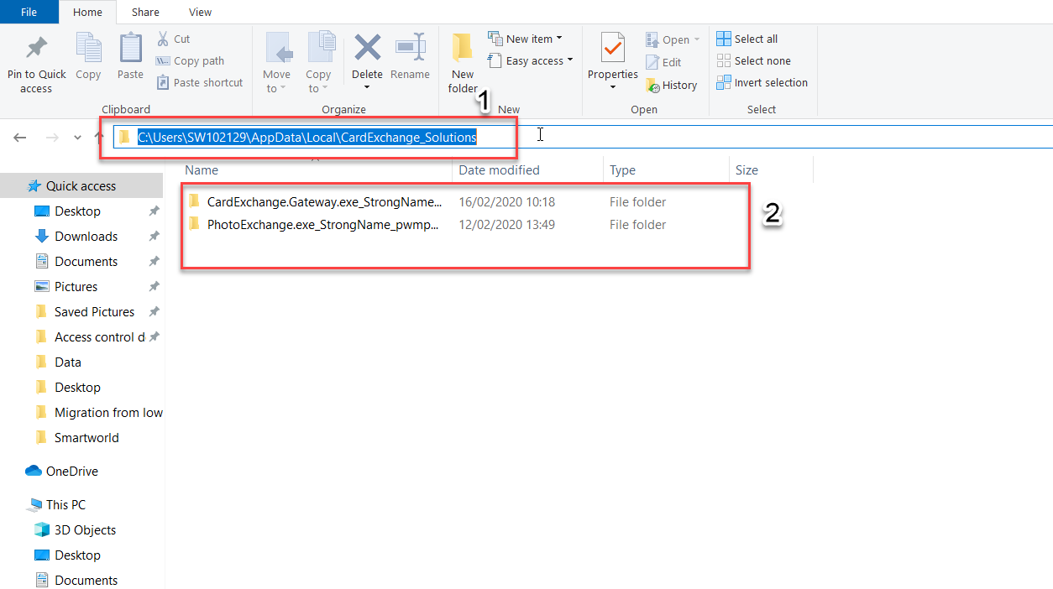The height and width of the screenshot is (589, 1053).
Task: Open Downloads in navigation pane
Action: 86,236
